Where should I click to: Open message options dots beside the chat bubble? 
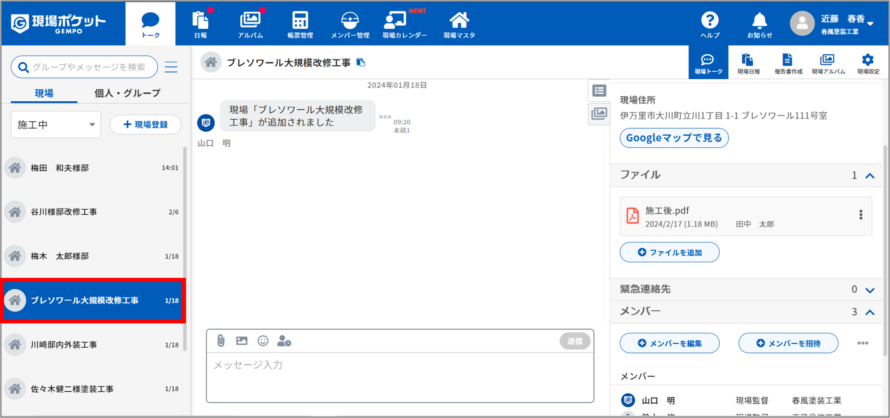click(x=385, y=117)
